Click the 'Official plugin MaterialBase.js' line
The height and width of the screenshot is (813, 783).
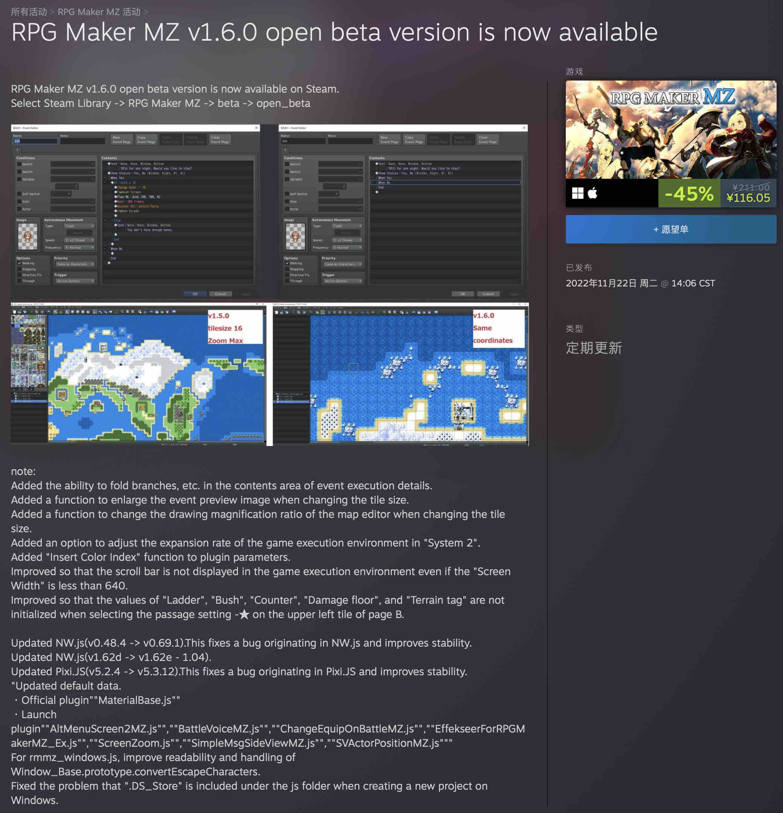(97, 700)
